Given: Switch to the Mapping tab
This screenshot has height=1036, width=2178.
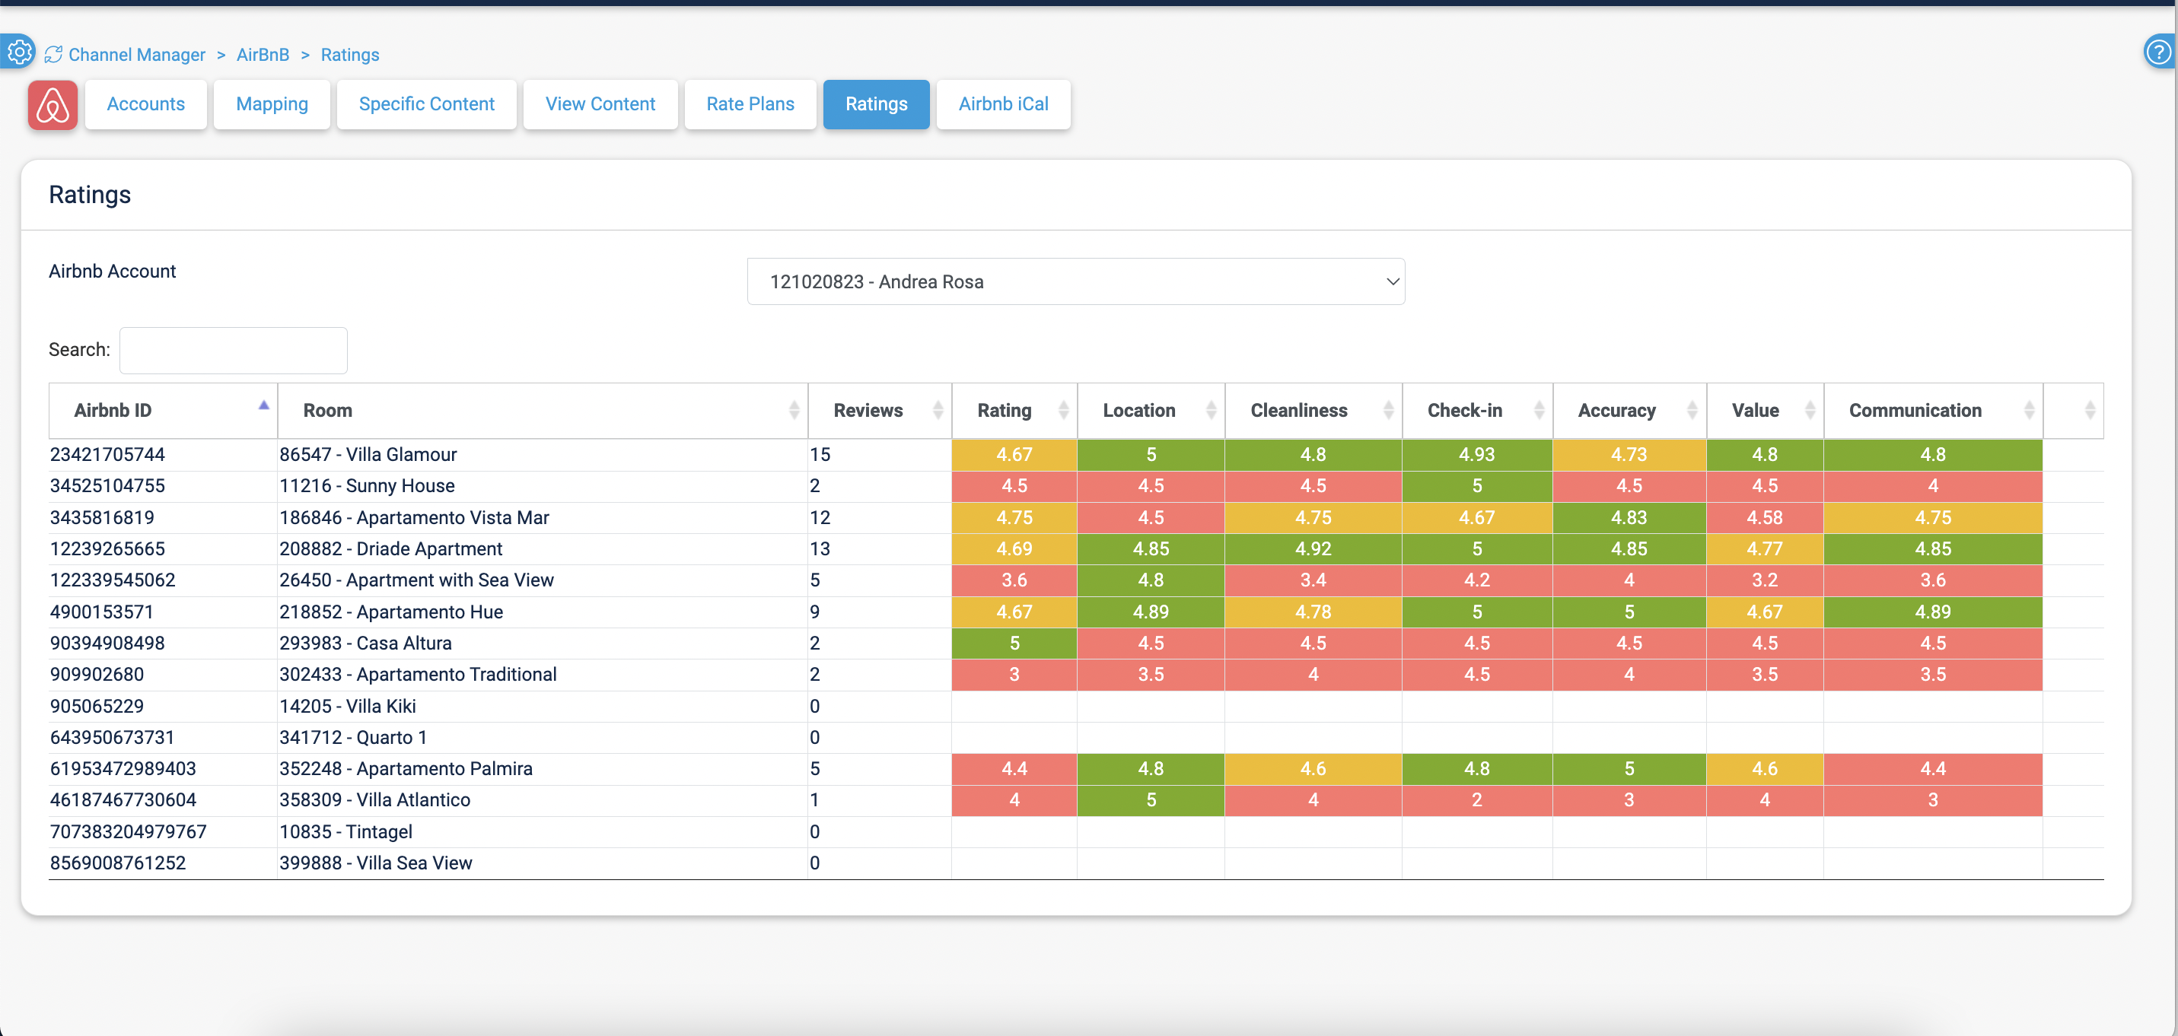Looking at the screenshot, I should [272, 105].
